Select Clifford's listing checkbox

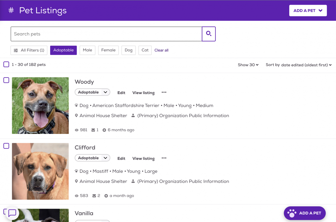6,146
